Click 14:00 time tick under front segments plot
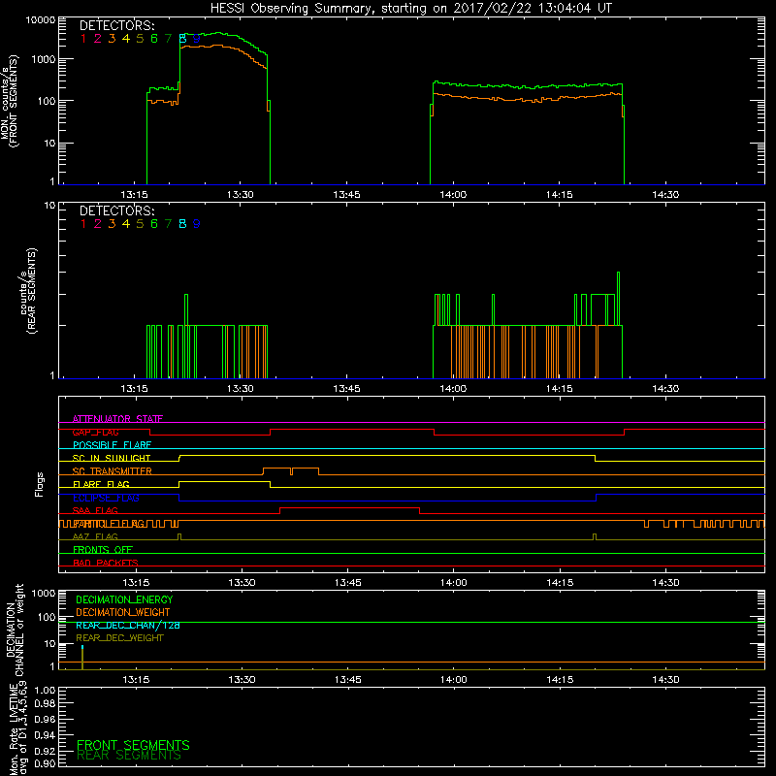This screenshot has height=776, width=776. point(453,195)
